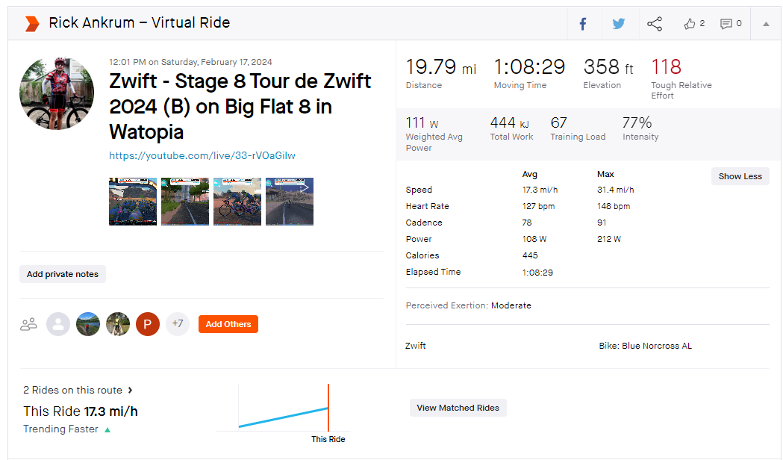The height and width of the screenshot is (460, 783).
Task: Click Show Less to collapse stats
Action: point(740,176)
